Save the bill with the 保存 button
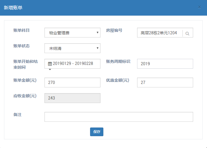Image resolution: width=207 pixels, height=148 pixels. [97, 132]
